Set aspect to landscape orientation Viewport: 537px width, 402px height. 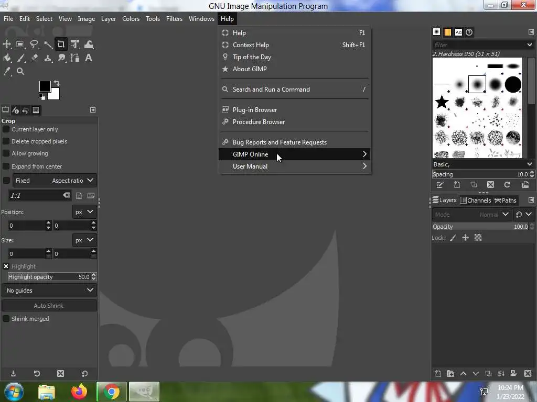pos(91,196)
